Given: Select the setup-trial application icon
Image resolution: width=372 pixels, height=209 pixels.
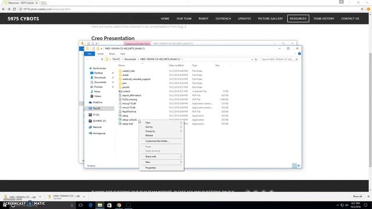Looking at the screenshot, I should 120,124.
